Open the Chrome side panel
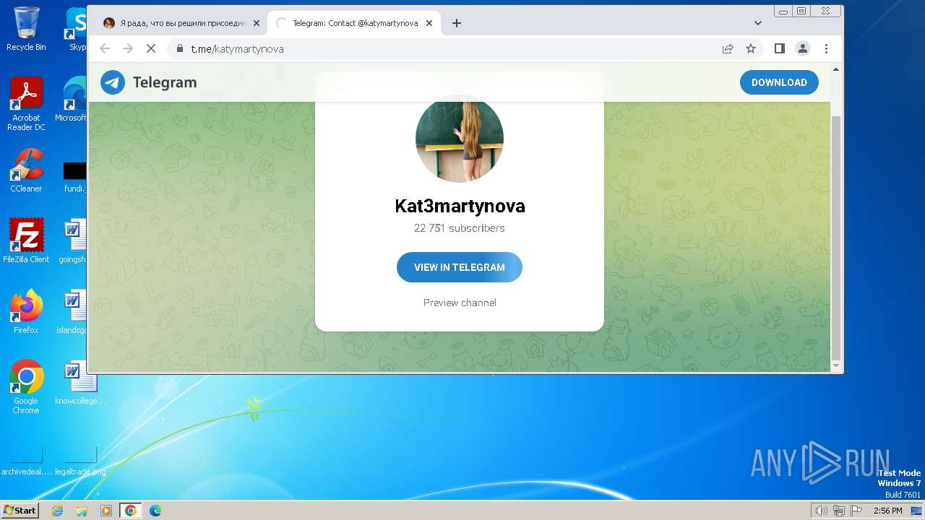The width and height of the screenshot is (925, 520). pyautogui.click(x=779, y=48)
